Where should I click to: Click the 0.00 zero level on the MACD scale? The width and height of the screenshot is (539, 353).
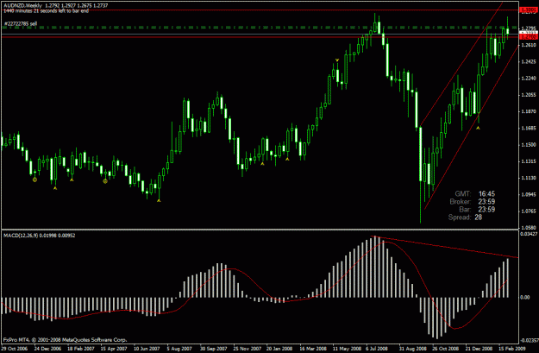(525, 297)
